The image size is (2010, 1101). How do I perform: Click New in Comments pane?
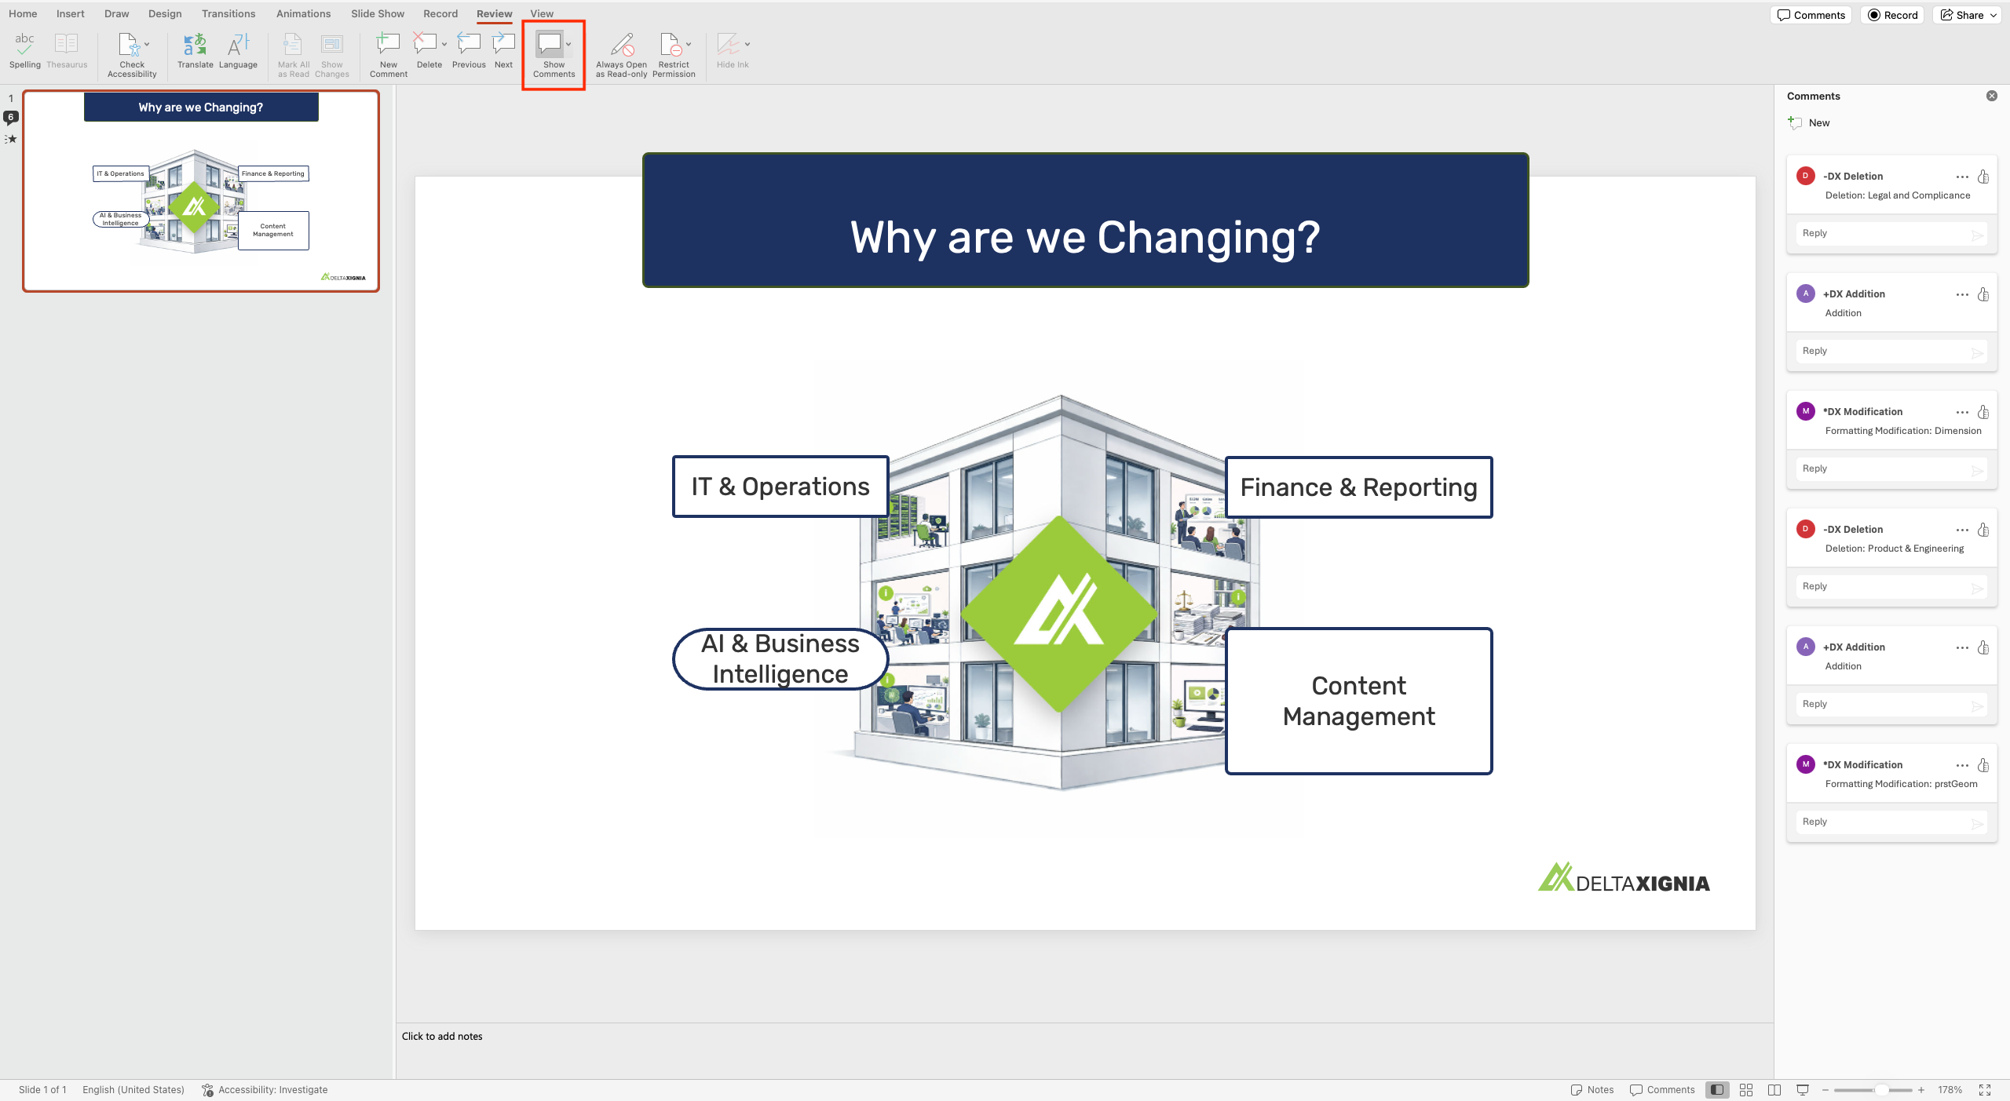tap(1809, 122)
